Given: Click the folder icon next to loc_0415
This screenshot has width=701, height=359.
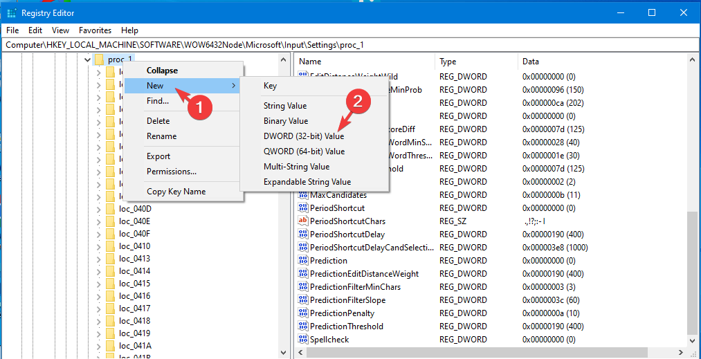Looking at the screenshot, I should [111, 284].
